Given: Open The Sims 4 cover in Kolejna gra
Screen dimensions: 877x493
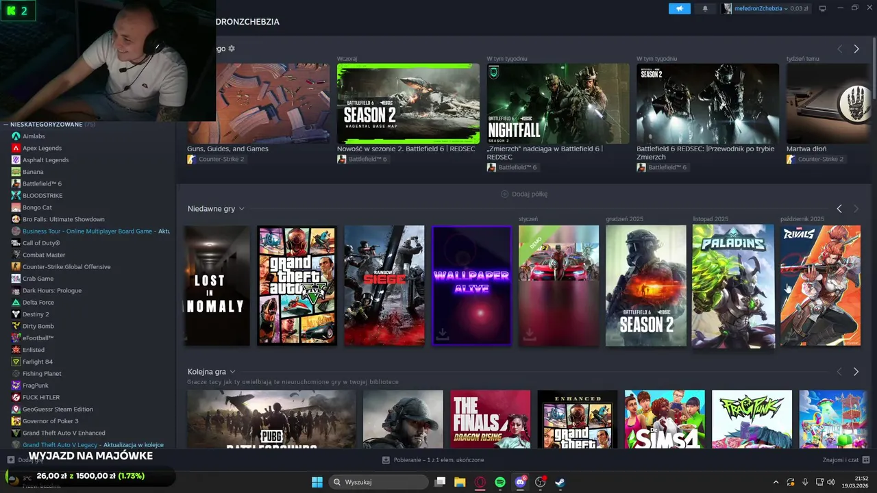Looking at the screenshot, I should pos(665,419).
